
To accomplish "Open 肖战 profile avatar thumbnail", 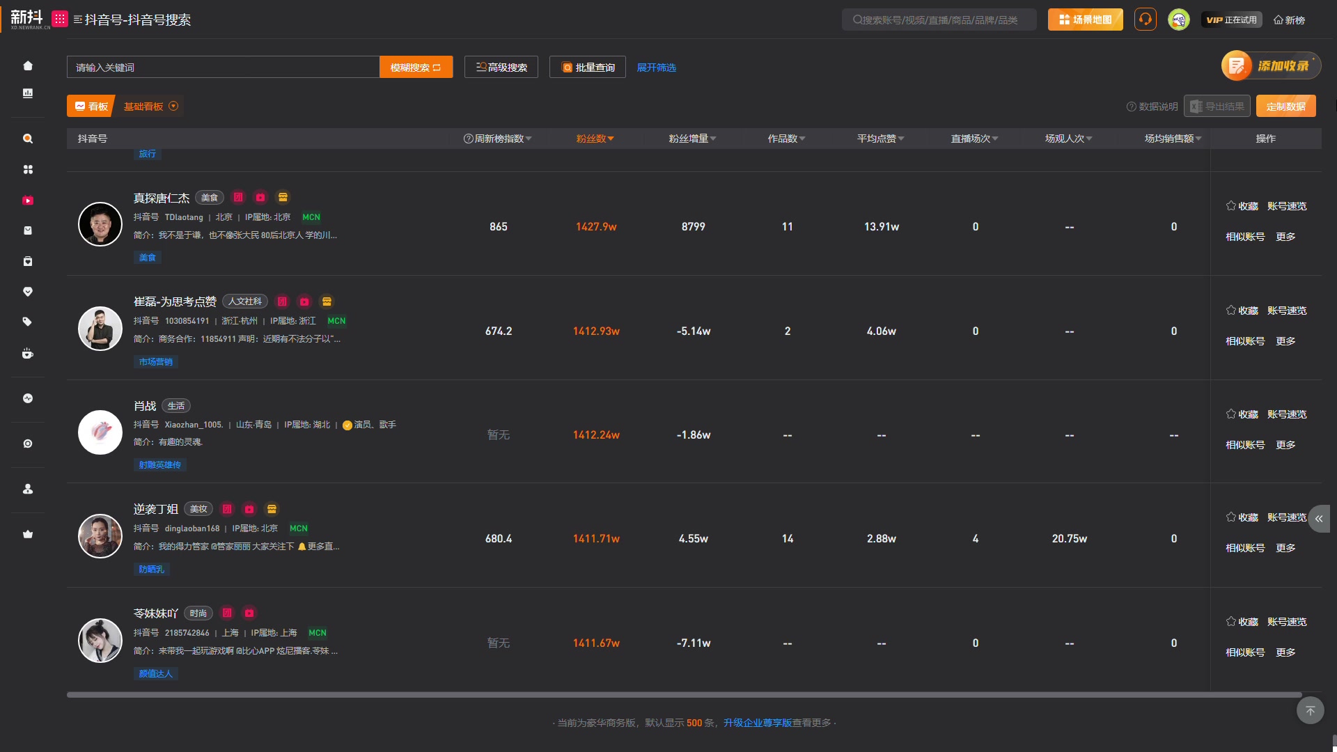I will click(x=100, y=432).
